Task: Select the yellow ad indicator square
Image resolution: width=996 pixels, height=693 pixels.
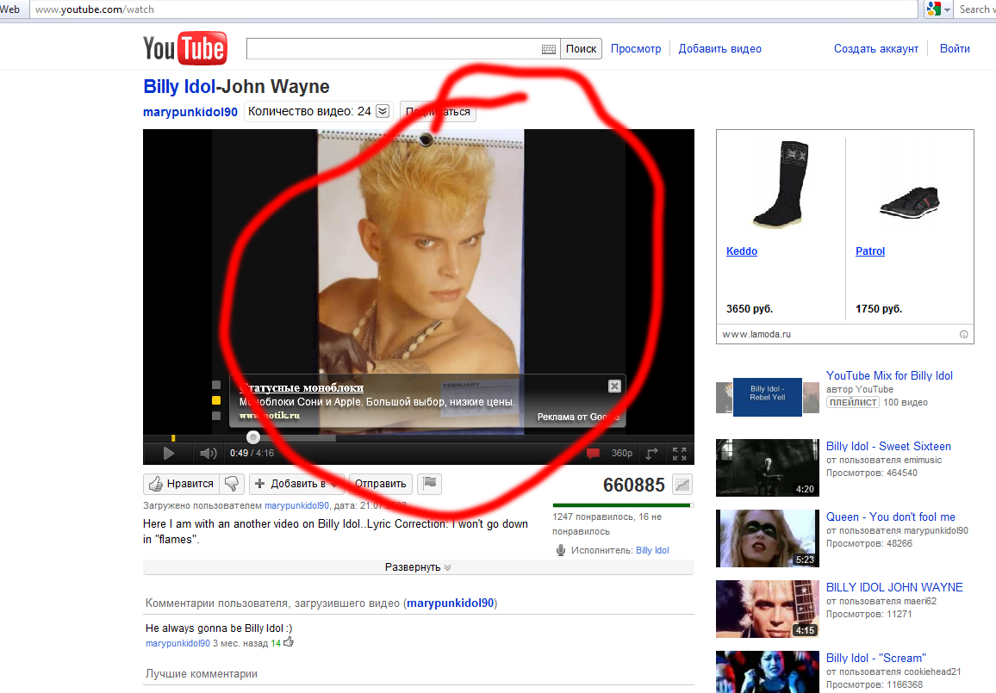Action: pyautogui.click(x=216, y=400)
